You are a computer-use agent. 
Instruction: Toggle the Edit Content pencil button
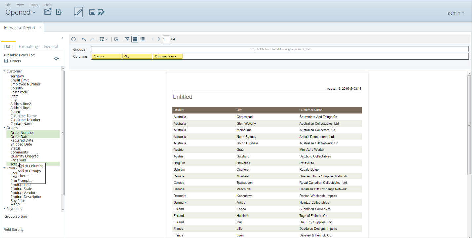pos(78,12)
